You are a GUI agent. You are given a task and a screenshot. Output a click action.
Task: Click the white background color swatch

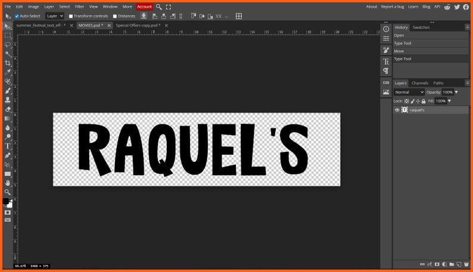coord(10,205)
